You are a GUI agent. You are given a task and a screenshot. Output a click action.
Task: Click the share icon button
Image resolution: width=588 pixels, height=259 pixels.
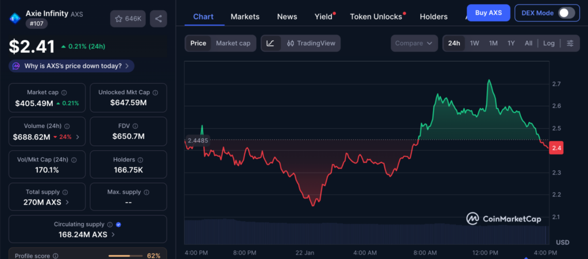(158, 19)
